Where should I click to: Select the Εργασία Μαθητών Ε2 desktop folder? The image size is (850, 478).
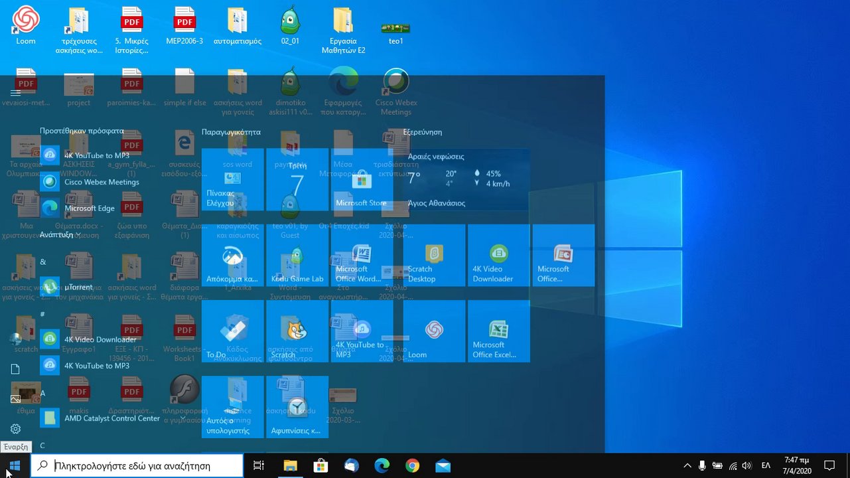pyautogui.click(x=343, y=31)
